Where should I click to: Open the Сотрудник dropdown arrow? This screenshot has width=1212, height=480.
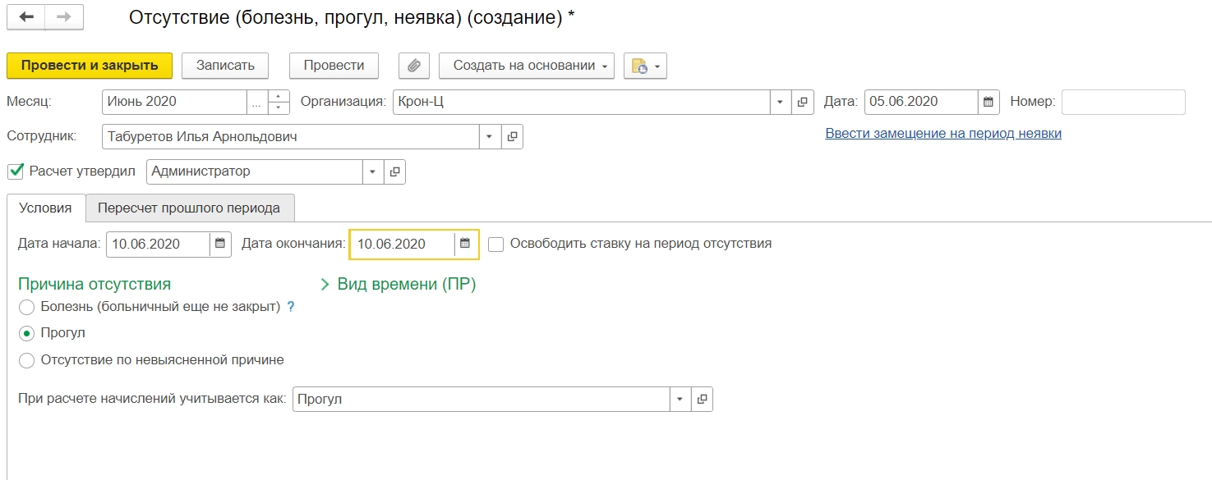click(490, 137)
